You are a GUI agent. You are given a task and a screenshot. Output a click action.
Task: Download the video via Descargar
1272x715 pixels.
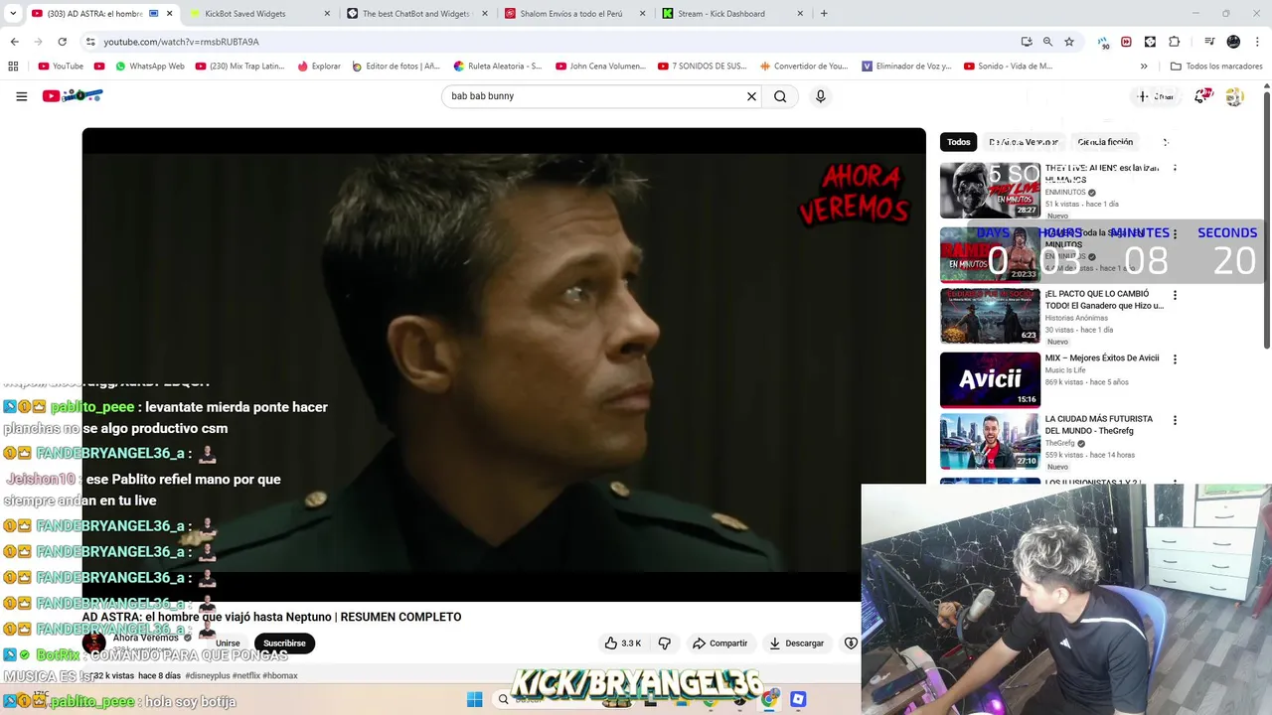coord(796,643)
